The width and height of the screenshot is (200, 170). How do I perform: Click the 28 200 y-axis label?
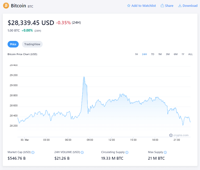(x=14, y=126)
